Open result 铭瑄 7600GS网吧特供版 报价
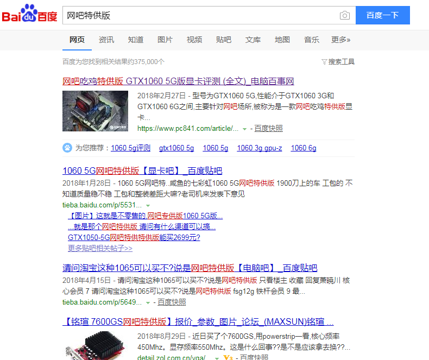The width and height of the screenshot is (429, 360). coord(198,321)
